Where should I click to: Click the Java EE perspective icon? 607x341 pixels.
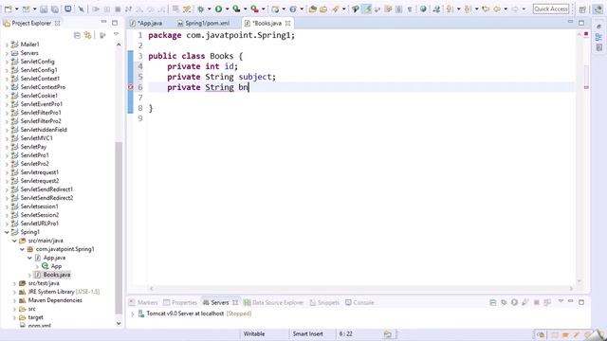pos(598,9)
